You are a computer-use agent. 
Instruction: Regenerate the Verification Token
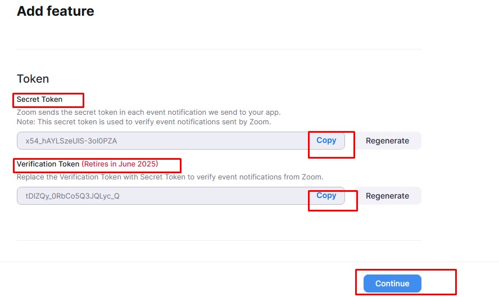click(x=388, y=196)
